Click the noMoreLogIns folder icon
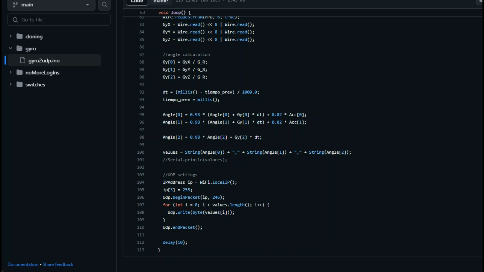The width and height of the screenshot is (484, 272). click(19, 73)
